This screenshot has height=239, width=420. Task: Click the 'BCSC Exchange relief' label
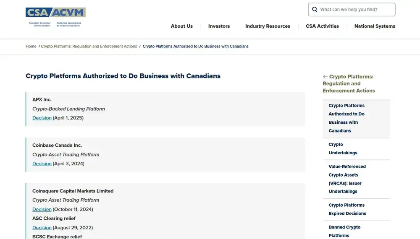tap(57, 236)
